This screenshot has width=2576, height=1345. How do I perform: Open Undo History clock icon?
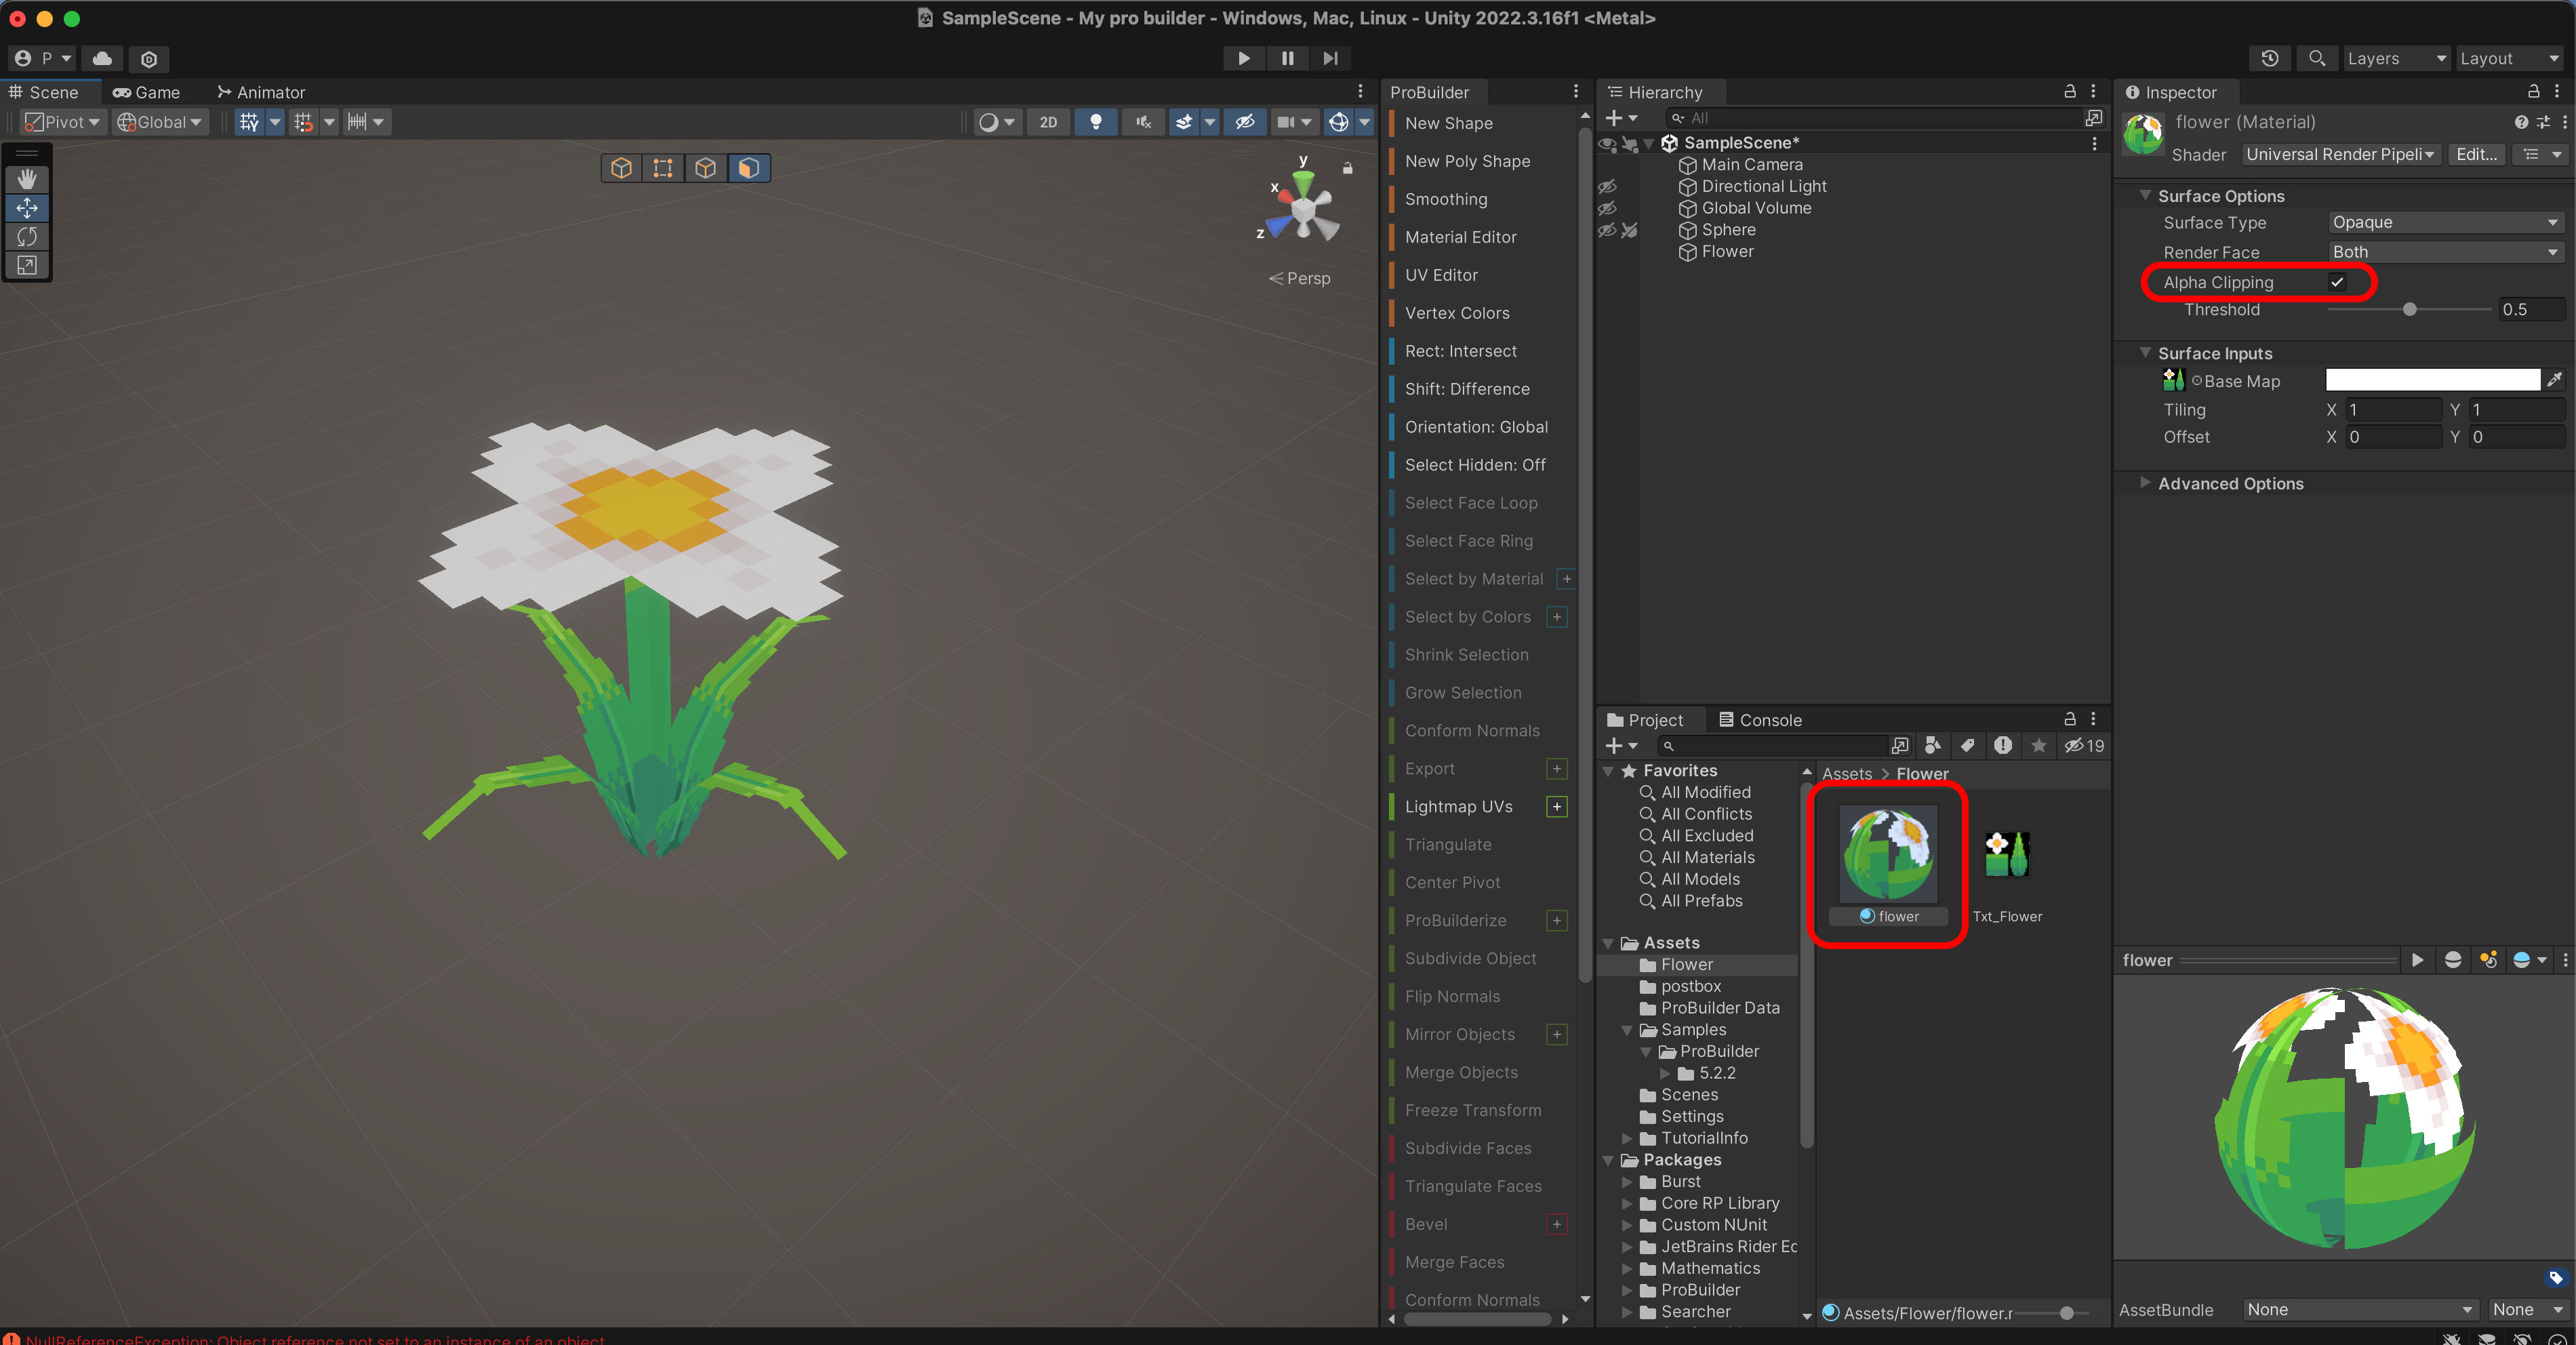(2269, 58)
